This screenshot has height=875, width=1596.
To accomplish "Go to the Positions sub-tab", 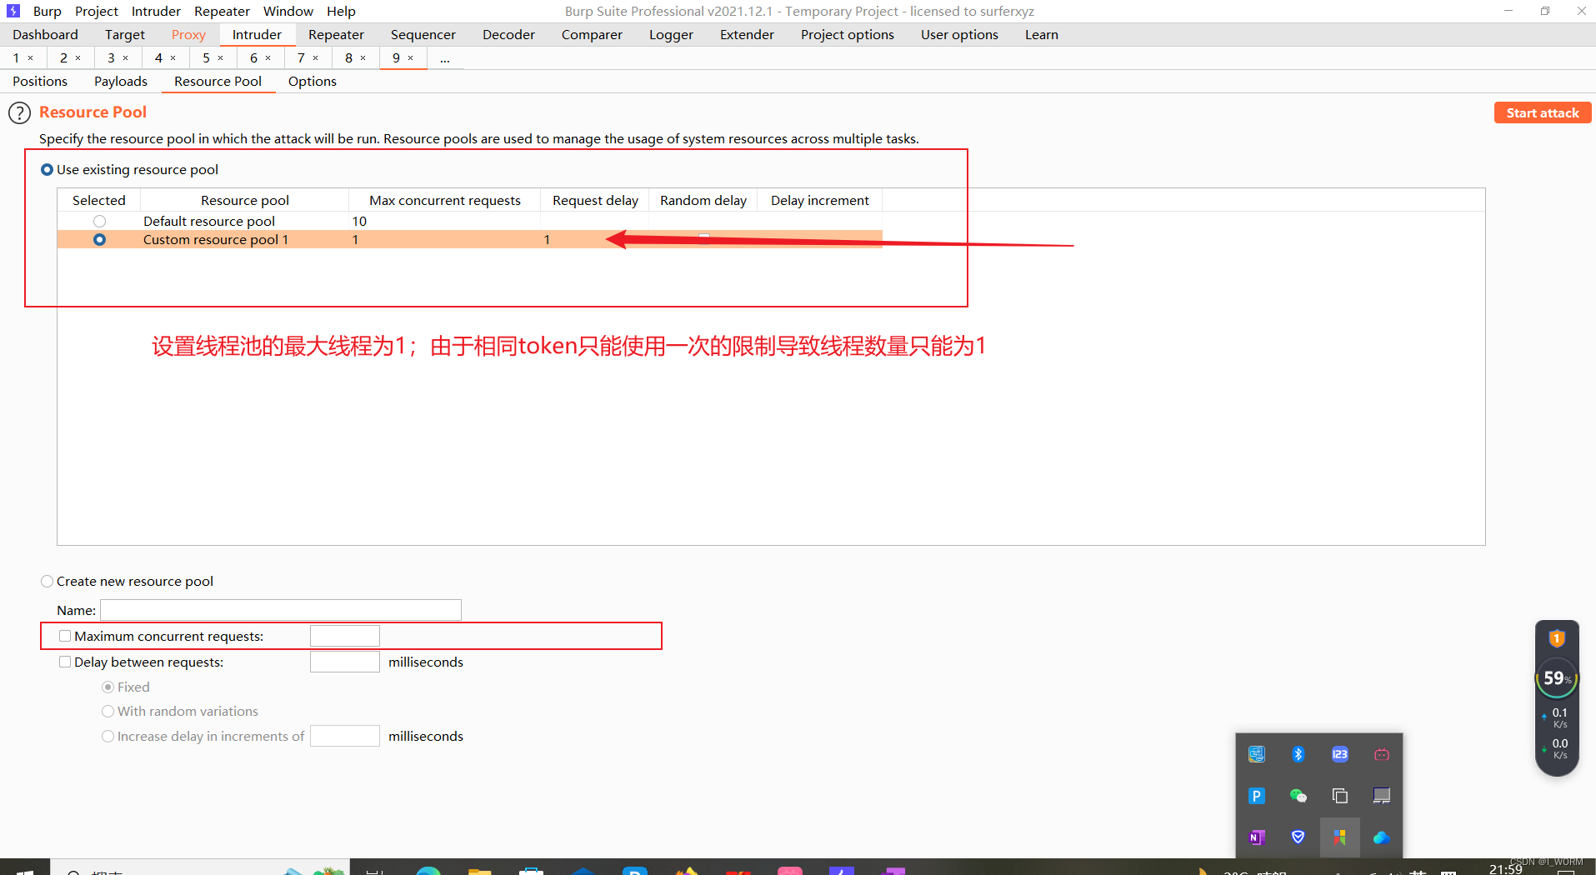I will pyautogui.click(x=40, y=81).
